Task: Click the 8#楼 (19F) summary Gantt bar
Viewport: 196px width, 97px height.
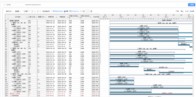Action: 124,64
